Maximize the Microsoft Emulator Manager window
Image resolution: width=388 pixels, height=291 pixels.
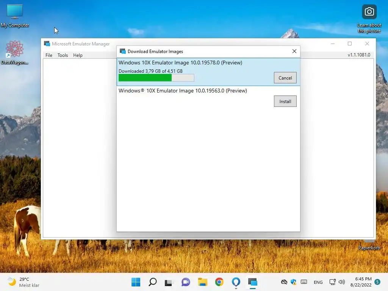pos(350,44)
